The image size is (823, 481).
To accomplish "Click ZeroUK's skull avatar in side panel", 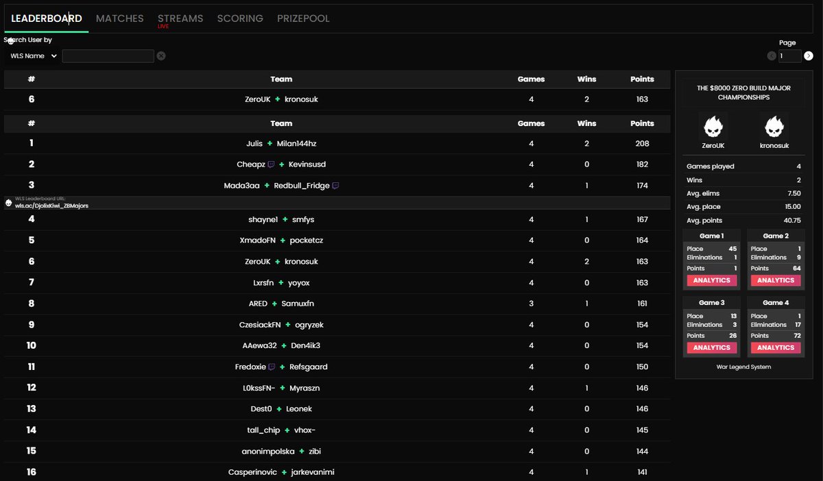I will tap(713, 126).
